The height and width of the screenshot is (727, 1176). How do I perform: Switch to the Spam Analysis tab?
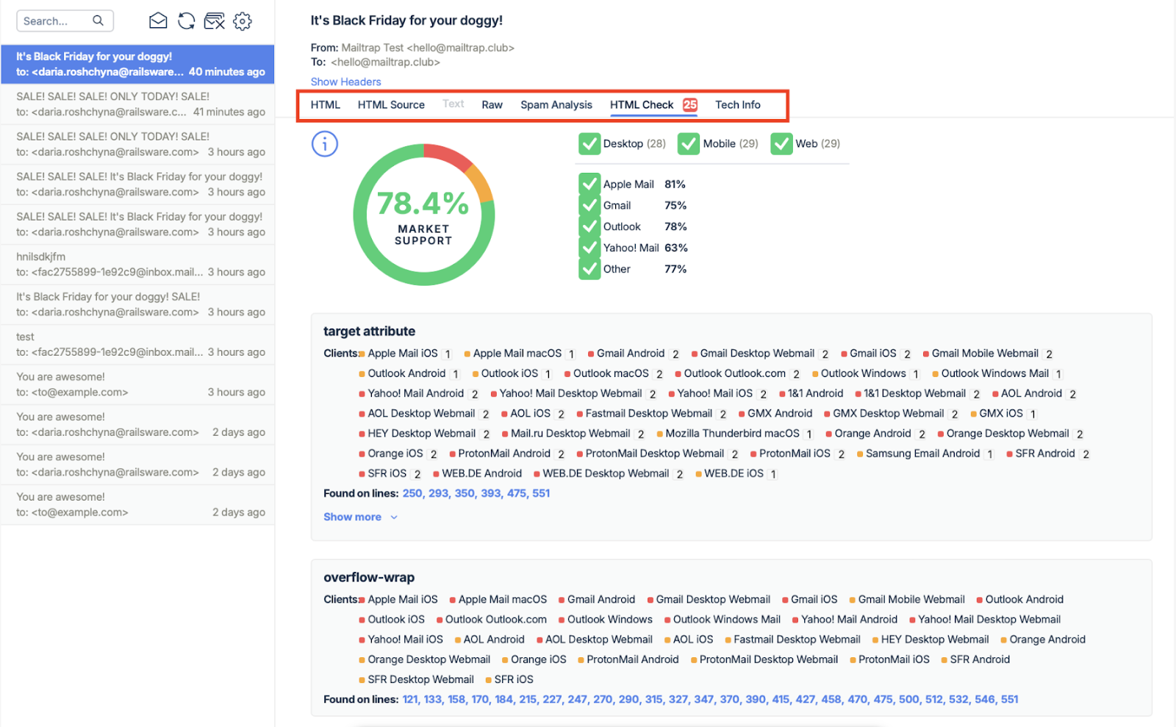[556, 105]
